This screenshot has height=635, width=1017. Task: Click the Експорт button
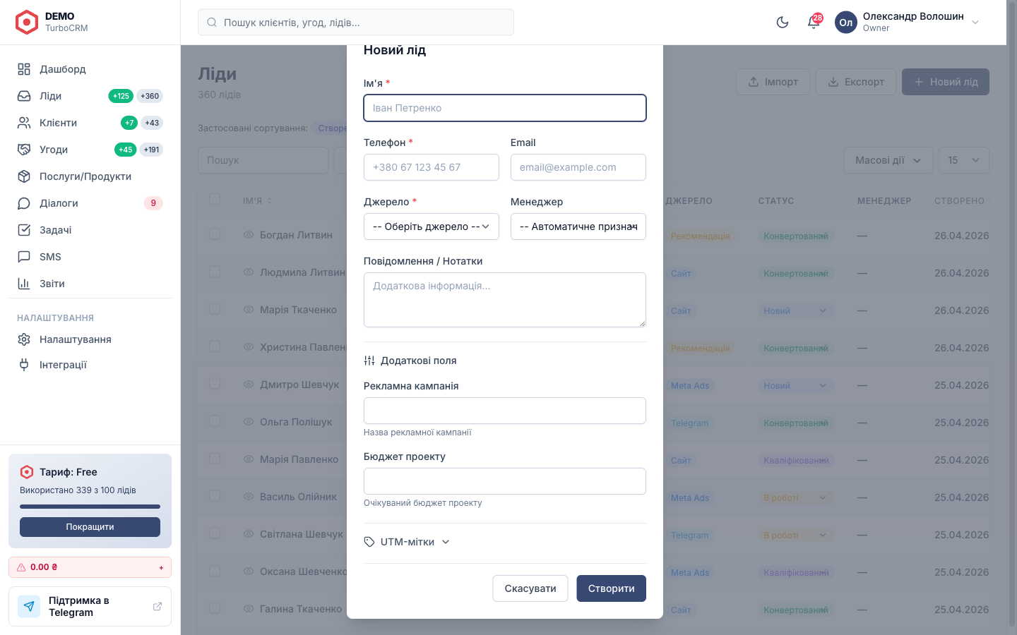(x=856, y=82)
